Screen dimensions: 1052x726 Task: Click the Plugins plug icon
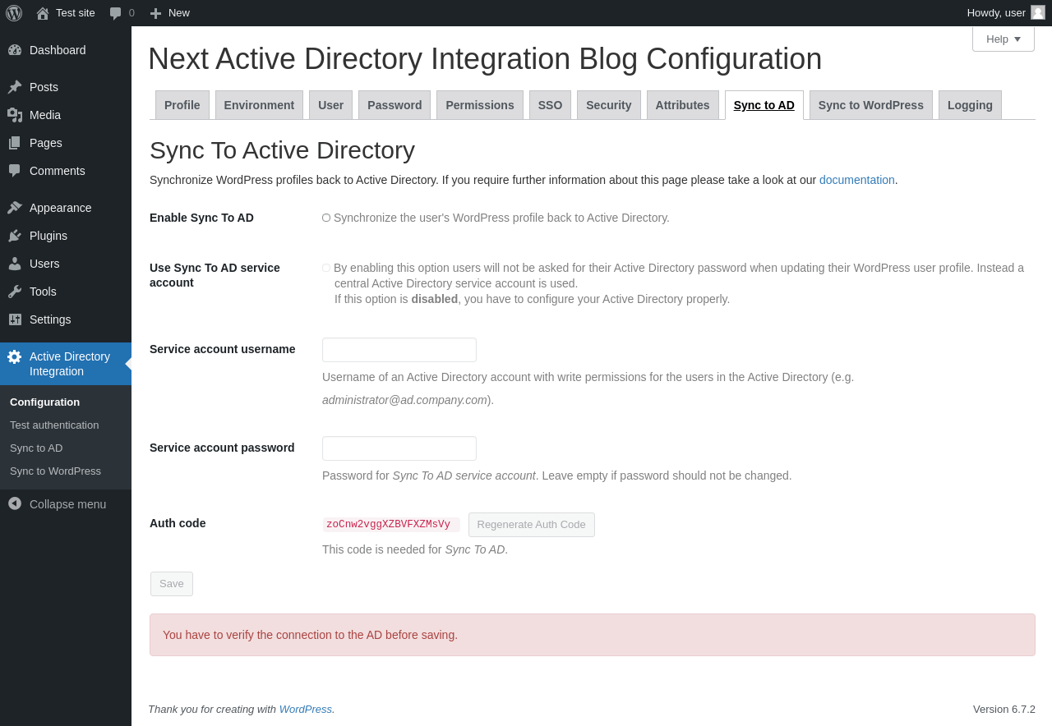[x=15, y=236]
